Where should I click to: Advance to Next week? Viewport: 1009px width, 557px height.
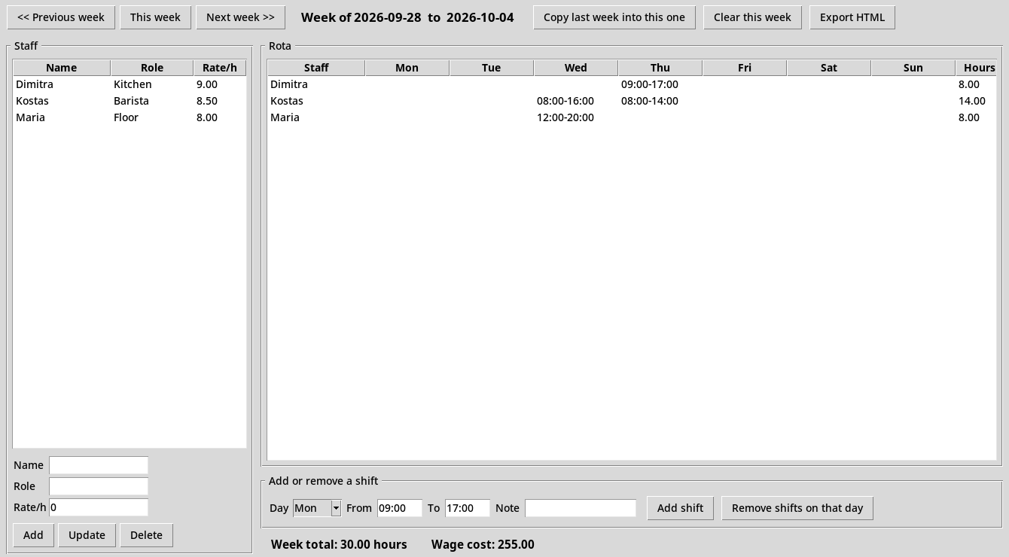(240, 17)
